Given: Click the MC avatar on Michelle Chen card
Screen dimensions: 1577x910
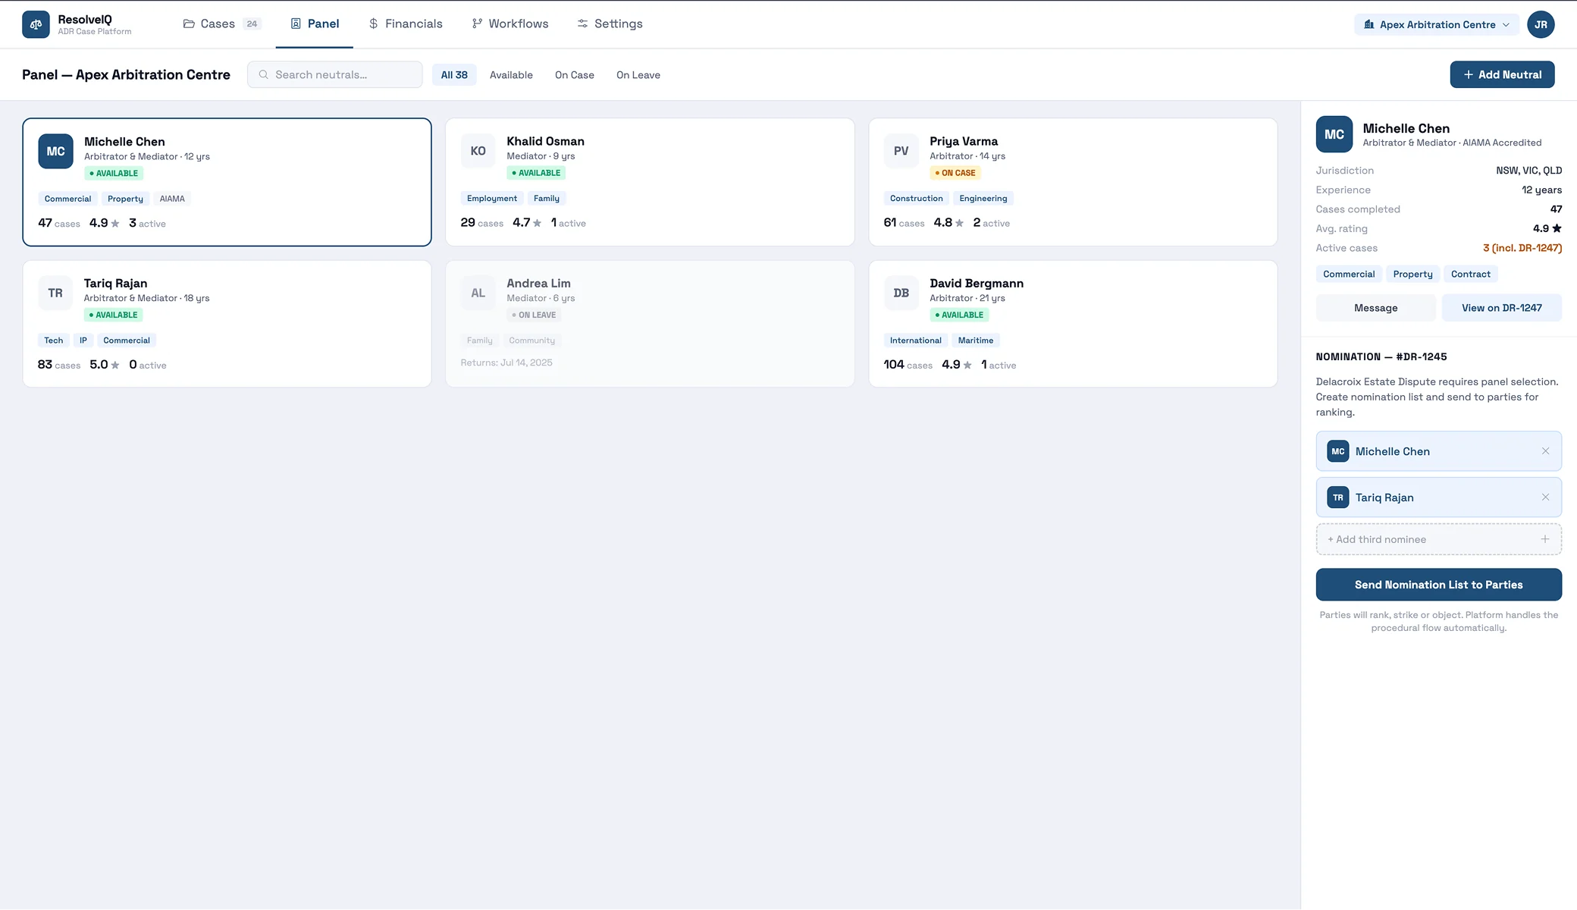Looking at the screenshot, I should (55, 151).
